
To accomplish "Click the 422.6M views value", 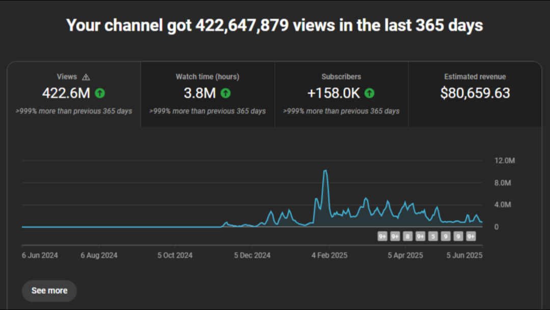I will (x=66, y=93).
